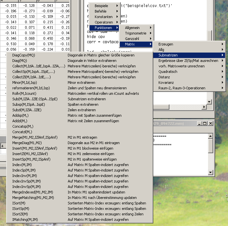Open the Allgemein functions submenu
This screenshot has height=226, width=228.
[137, 28]
